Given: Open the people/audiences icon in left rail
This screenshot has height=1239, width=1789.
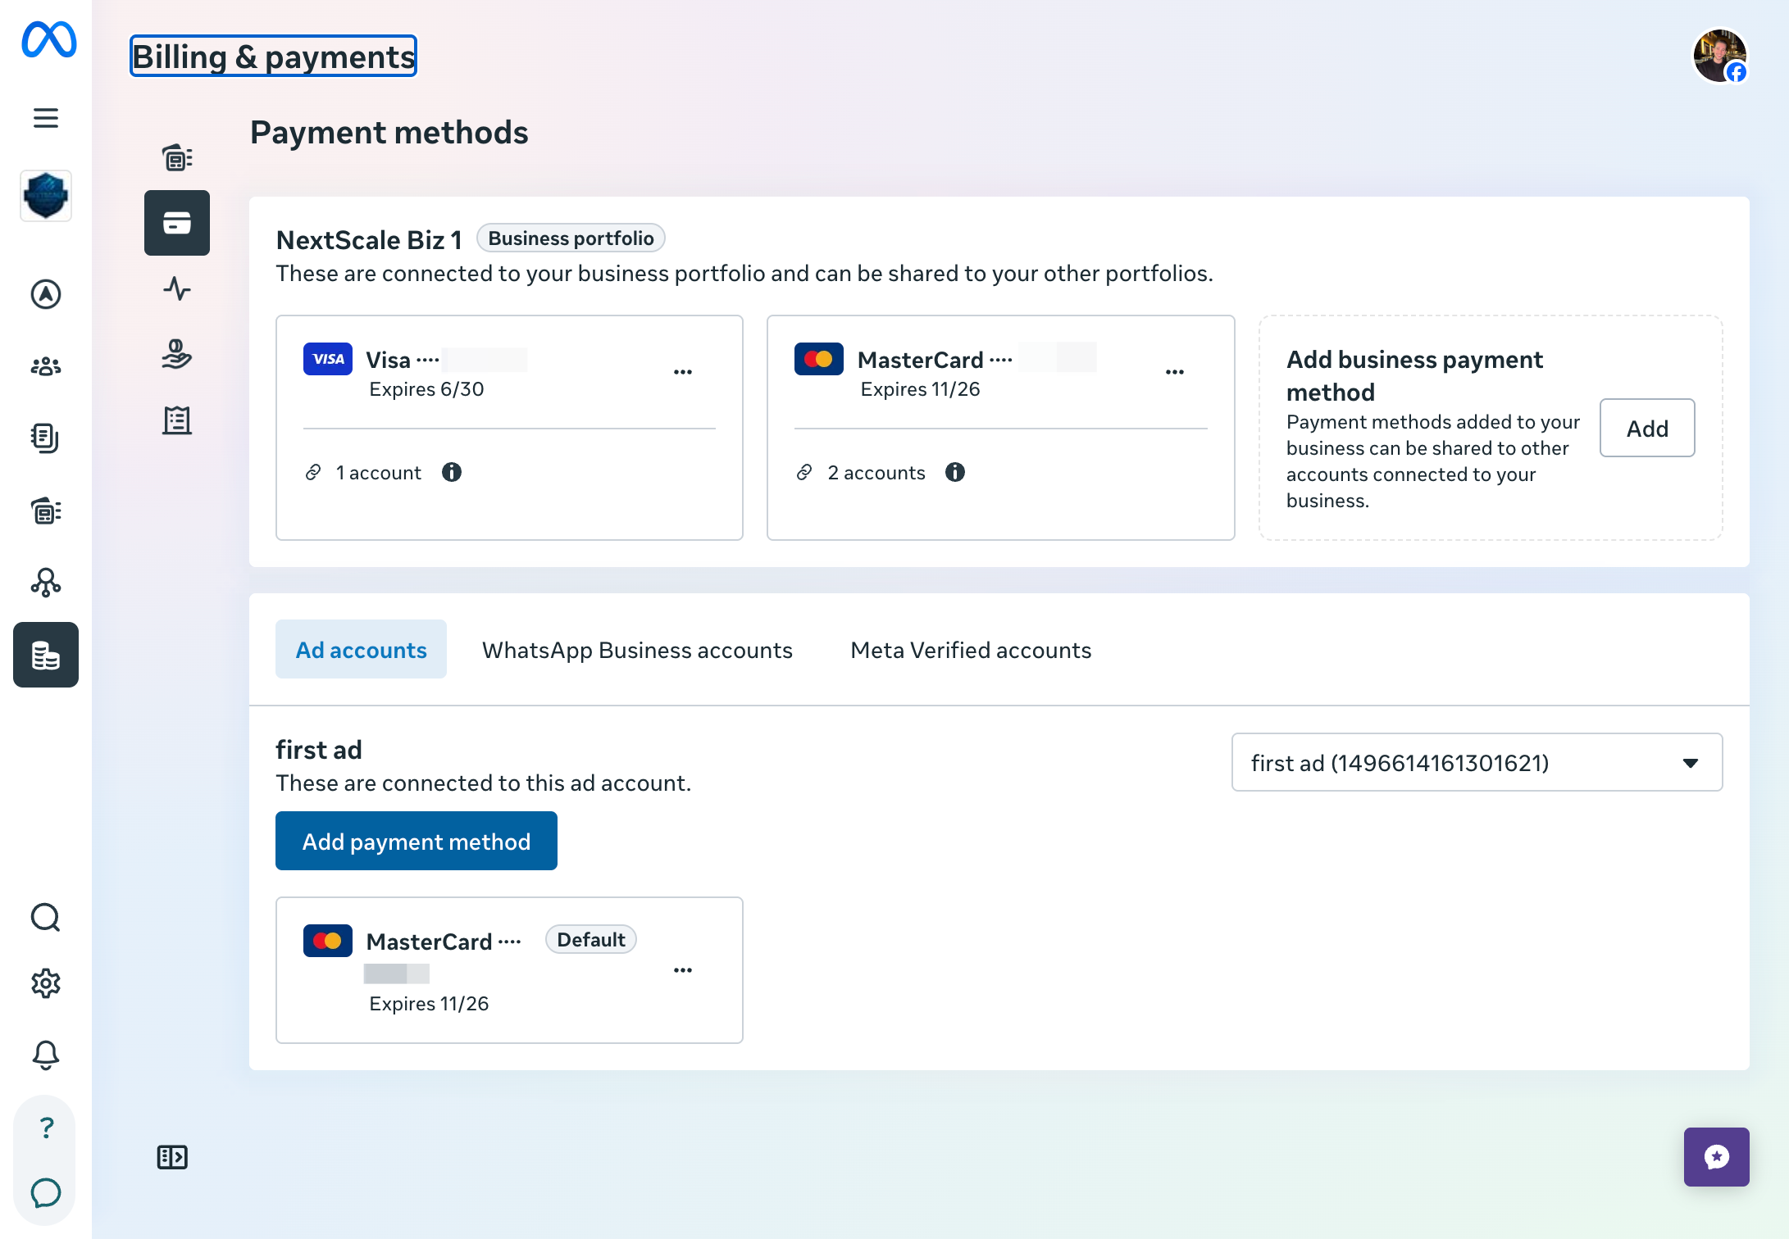Looking at the screenshot, I should (x=46, y=366).
